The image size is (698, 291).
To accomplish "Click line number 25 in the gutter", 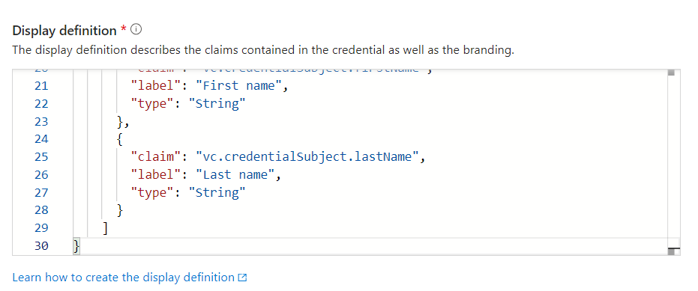I will pos(41,157).
